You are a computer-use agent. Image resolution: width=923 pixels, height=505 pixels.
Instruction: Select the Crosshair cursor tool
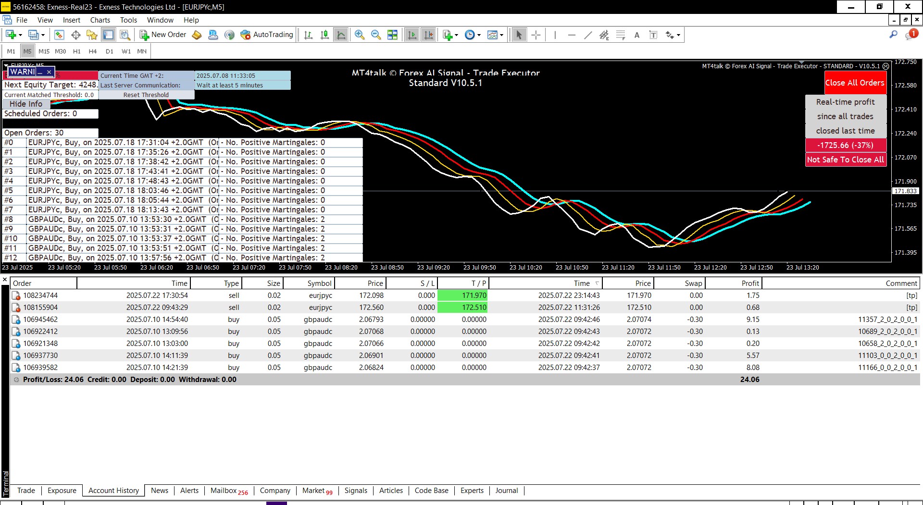[x=536, y=35]
